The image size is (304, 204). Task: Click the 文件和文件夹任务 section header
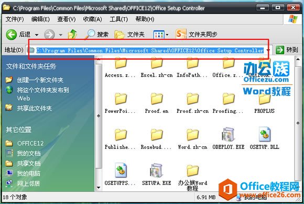pos(31,66)
